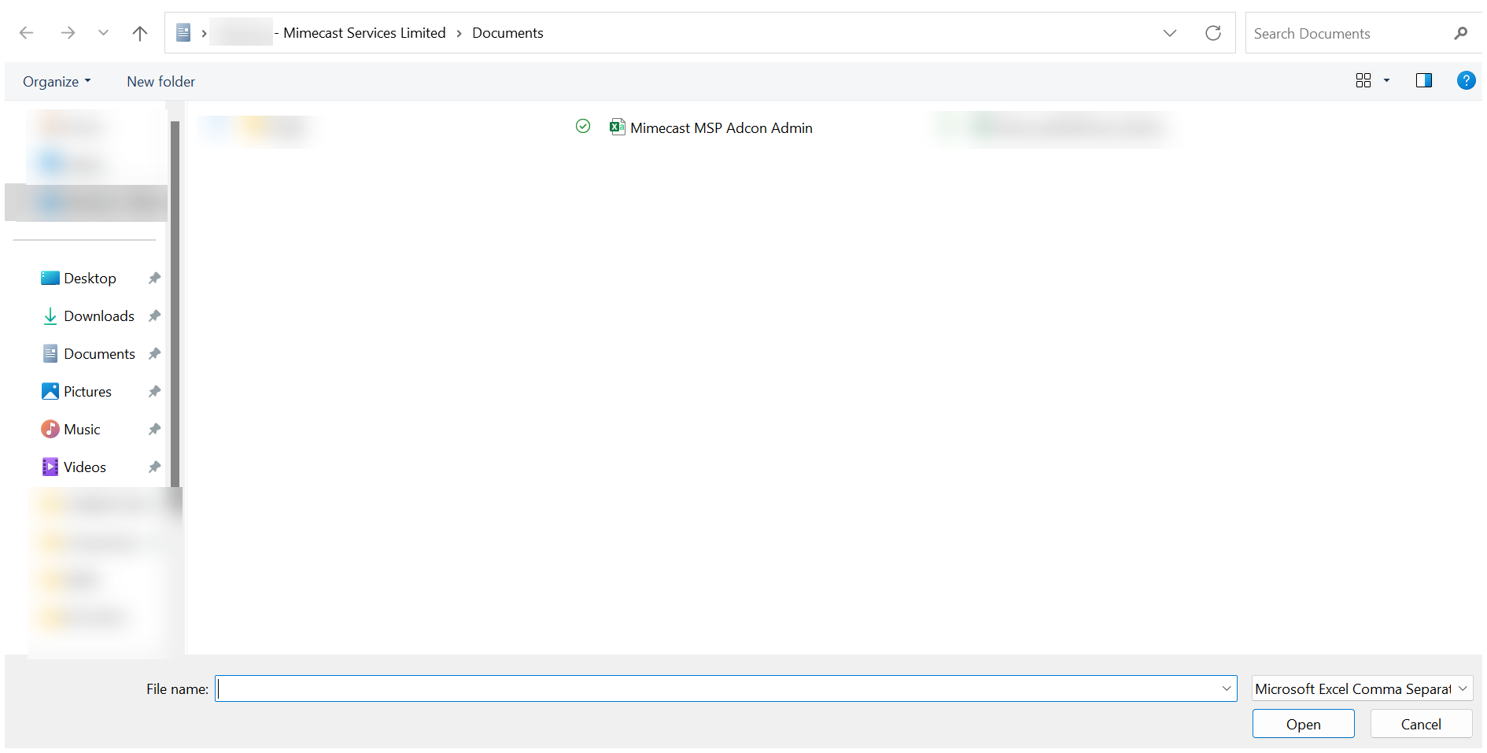This screenshot has width=1487, height=753.
Task: Open the Organize menu
Action: tap(57, 82)
